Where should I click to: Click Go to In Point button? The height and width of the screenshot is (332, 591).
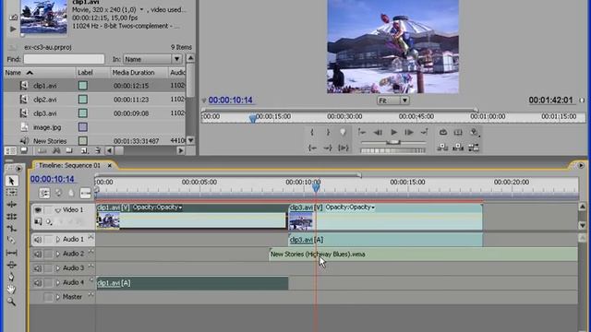[312, 148]
